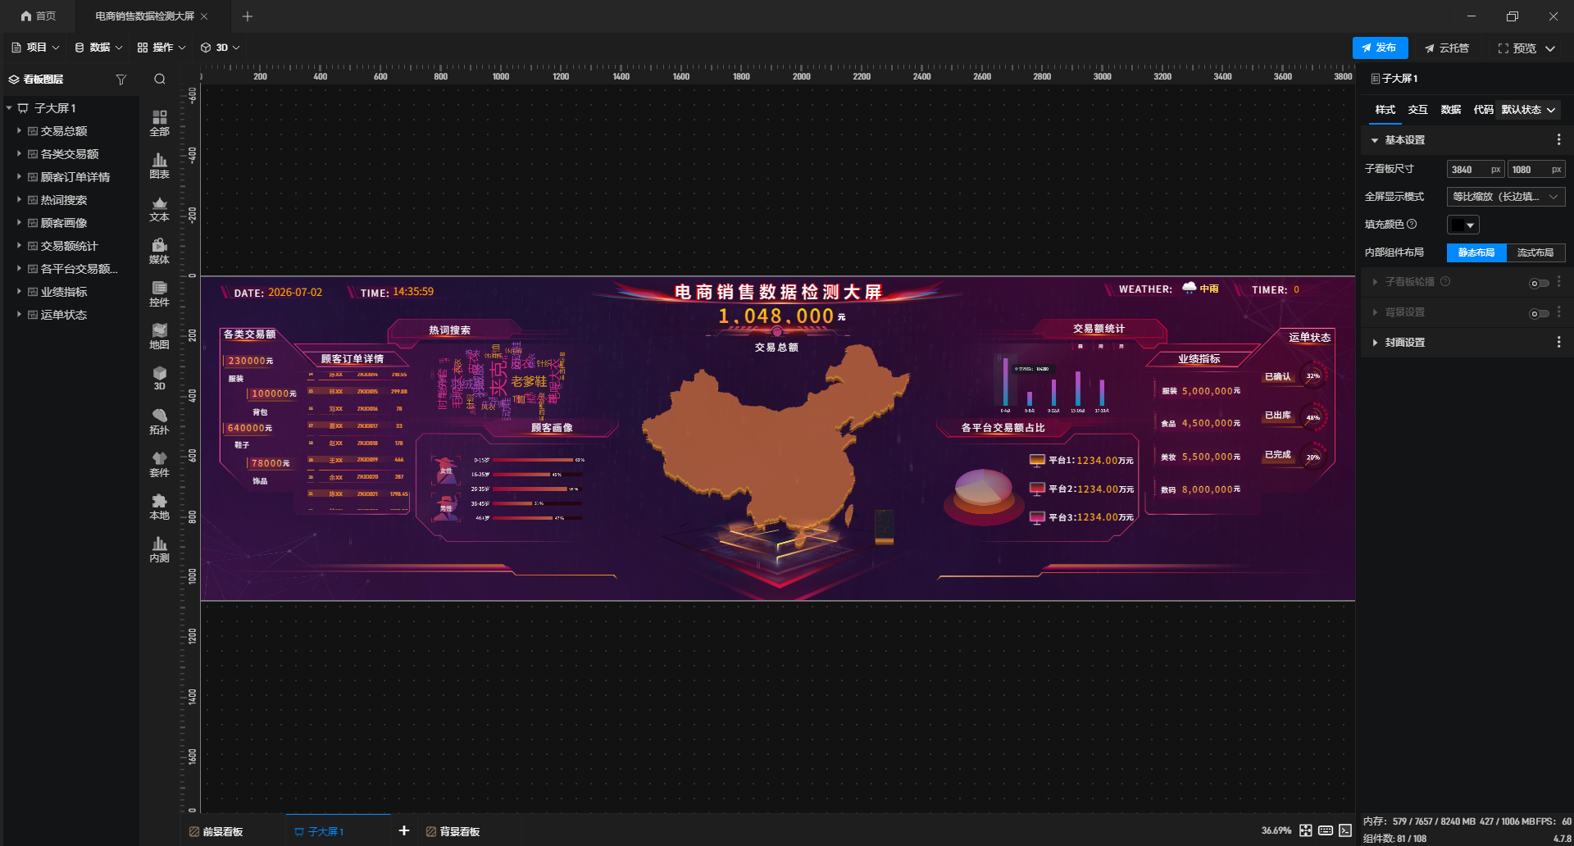Toggle the 背景设置 switch

pyautogui.click(x=1539, y=313)
